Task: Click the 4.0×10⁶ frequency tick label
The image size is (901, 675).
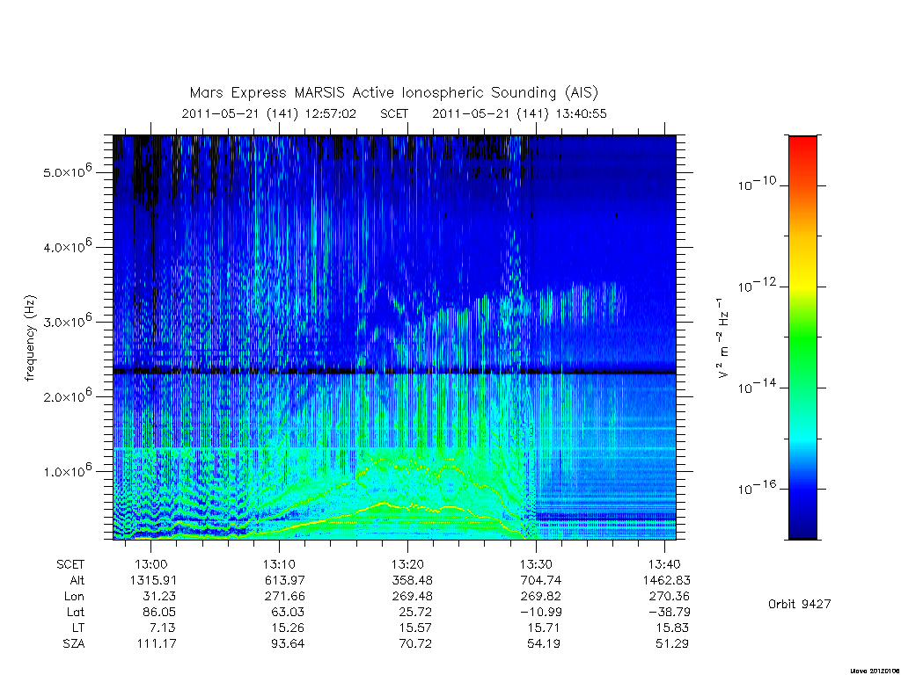Action: 67,246
